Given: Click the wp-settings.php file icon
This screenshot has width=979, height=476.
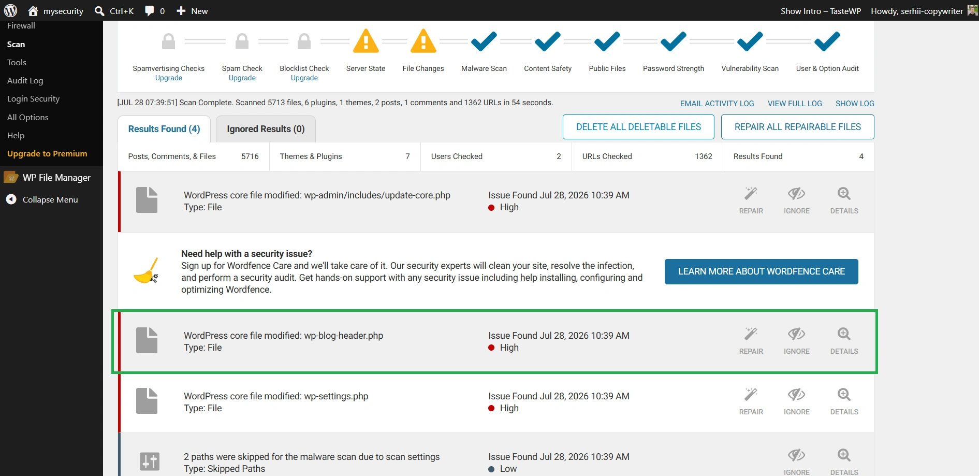Looking at the screenshot, I should point(147,401).
